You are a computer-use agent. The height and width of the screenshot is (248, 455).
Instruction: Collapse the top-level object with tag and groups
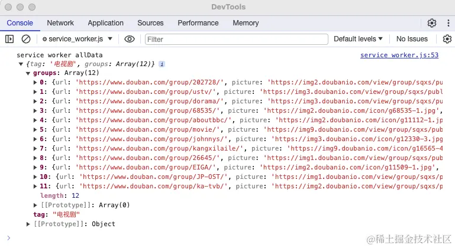click(x=21, y=64)
